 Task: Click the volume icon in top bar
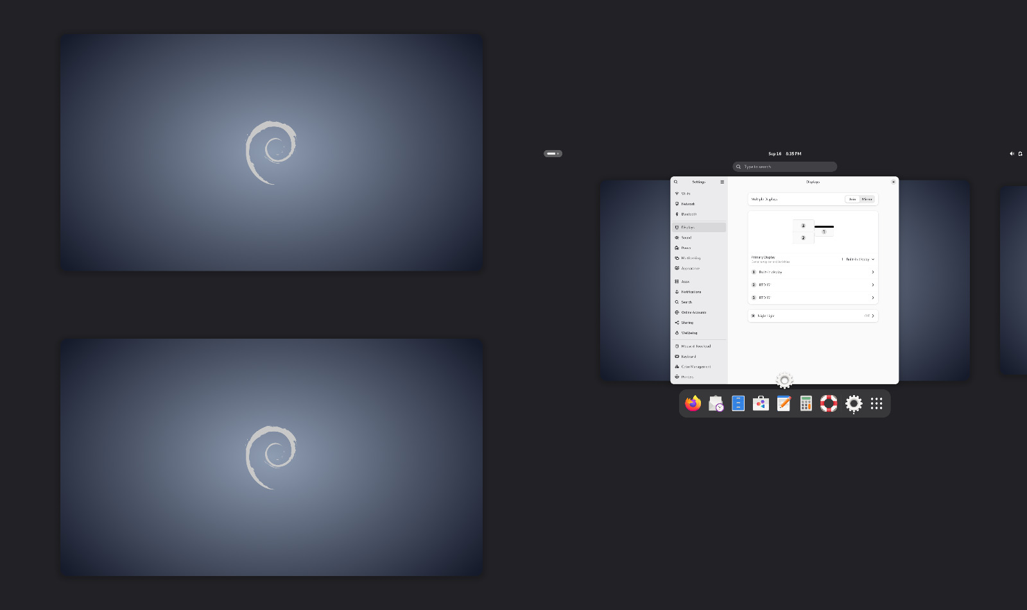pos(1012,154)
